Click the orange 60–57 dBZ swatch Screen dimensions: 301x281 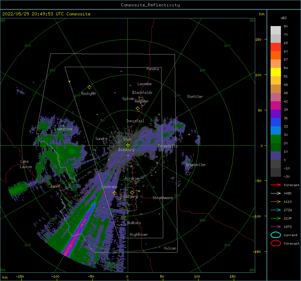(276, 55)
